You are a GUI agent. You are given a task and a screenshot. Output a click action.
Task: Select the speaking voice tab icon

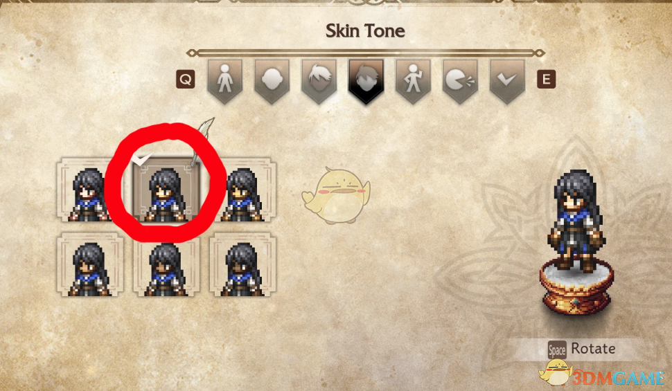(x=460, y=82)
